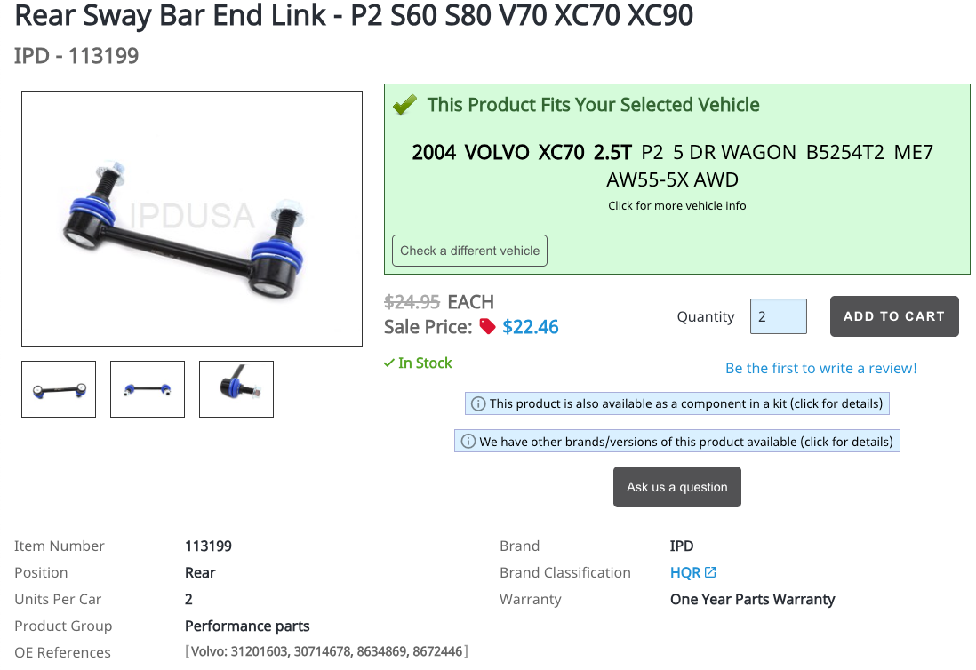Select the third ball joint closeup thumbnail
This screenshot has height=670, width=976.
(x=236, y=389)
